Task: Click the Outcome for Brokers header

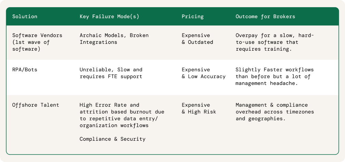Action: pos(265,16)
